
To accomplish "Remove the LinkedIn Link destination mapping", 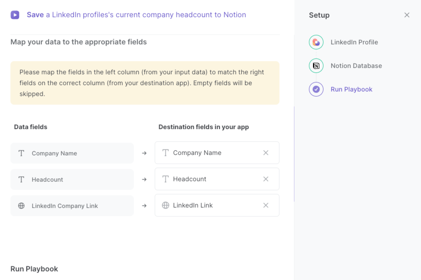I will point(266,205).
